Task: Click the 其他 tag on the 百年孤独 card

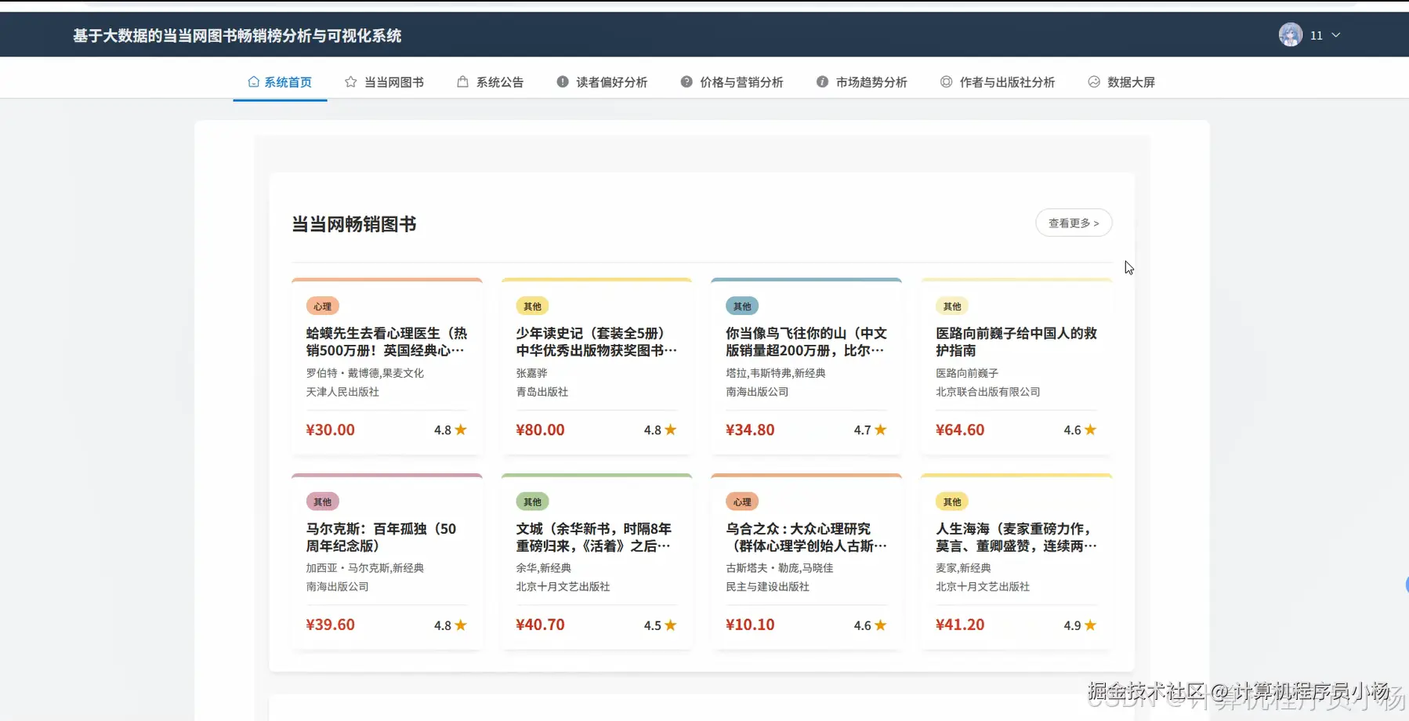Action: (x=322, y=502)
